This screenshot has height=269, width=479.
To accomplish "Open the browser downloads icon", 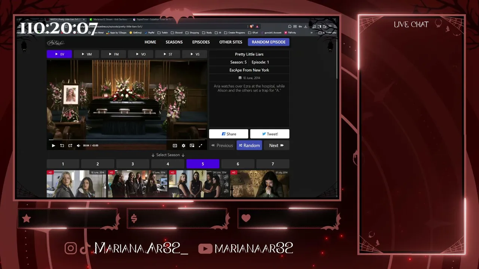I will tap(306, 27).
